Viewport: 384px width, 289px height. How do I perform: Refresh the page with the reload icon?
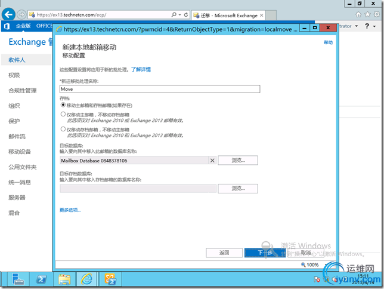(x=186, y=15)
